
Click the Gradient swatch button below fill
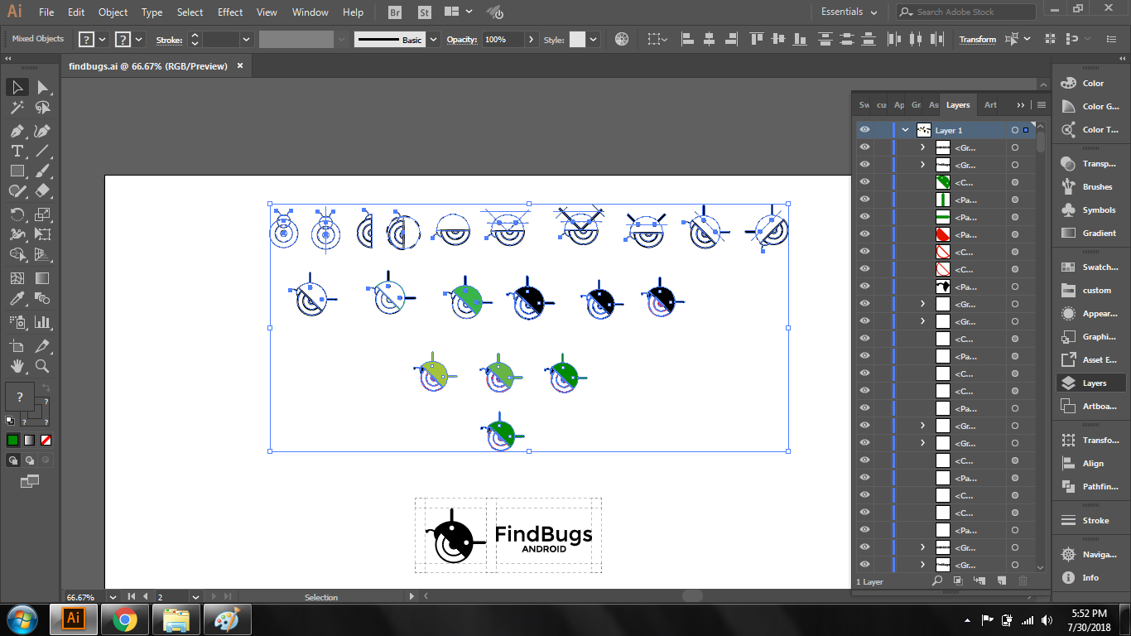point(30,440)
